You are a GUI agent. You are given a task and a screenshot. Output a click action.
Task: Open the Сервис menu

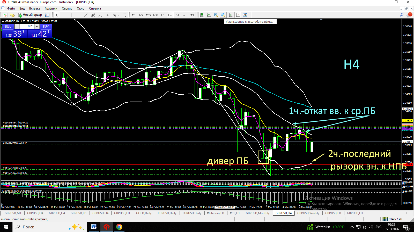67,9
